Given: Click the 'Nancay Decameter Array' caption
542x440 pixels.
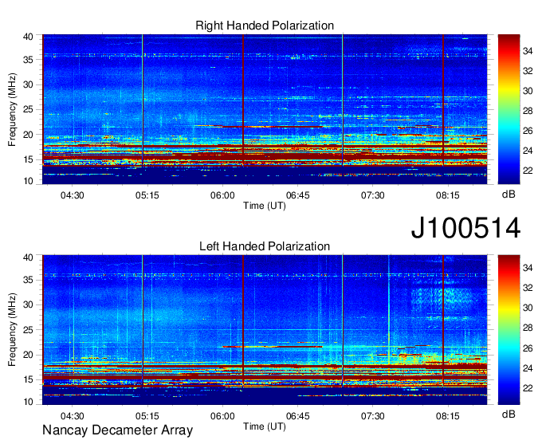Looking at the screenshot, I should (x=117, y=430).
